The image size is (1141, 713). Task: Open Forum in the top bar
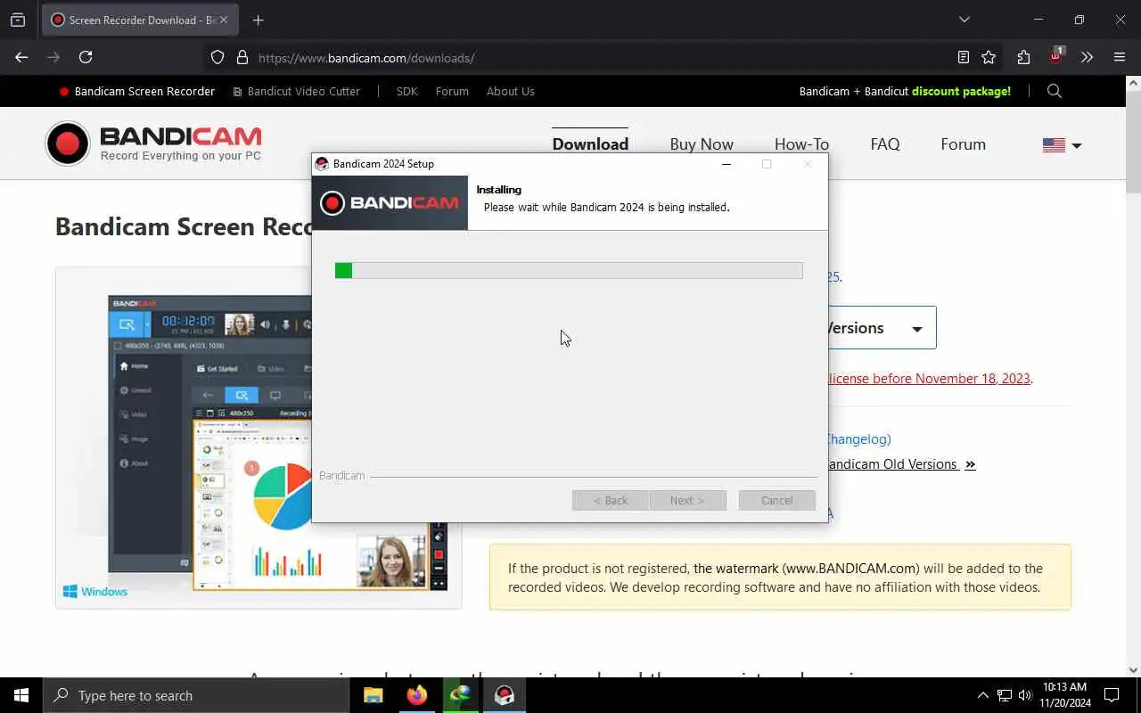point(452,91)
